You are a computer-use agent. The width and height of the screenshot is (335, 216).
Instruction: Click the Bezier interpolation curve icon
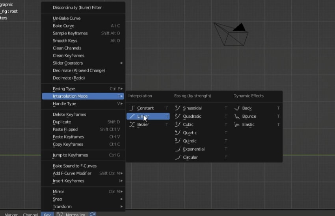[x=132, y=125]
